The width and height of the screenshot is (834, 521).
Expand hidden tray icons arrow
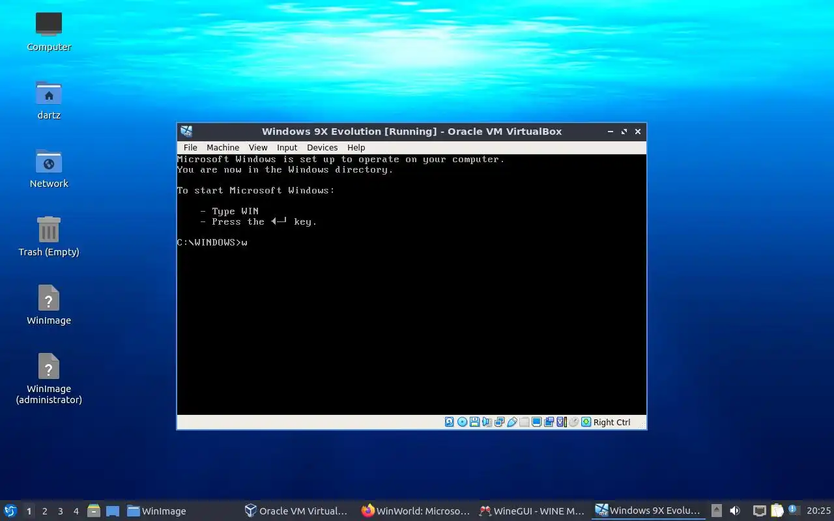click(717, 511)
